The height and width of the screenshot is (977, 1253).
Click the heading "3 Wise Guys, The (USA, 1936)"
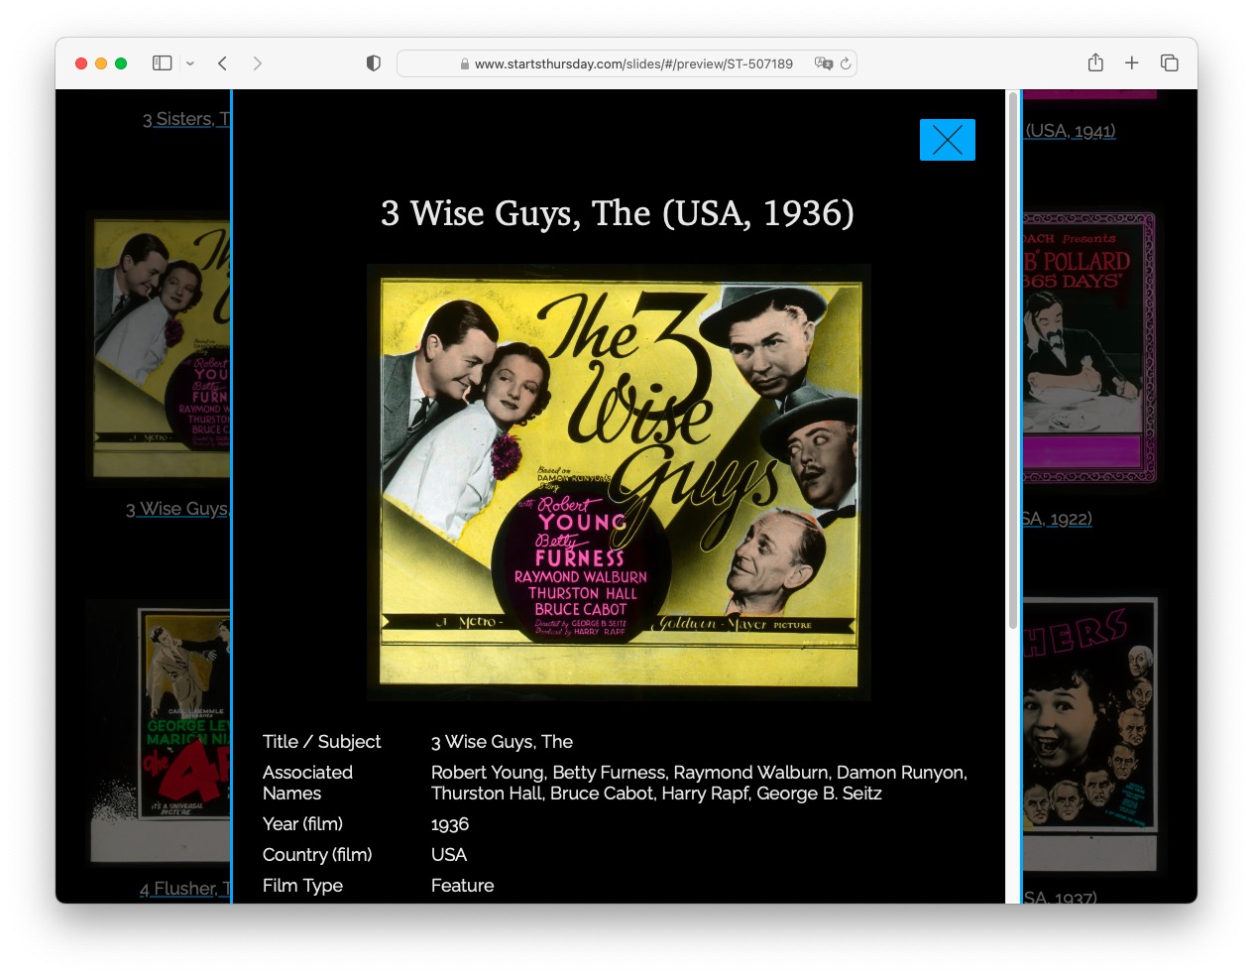pyautogui.click(x=618, y=213)
